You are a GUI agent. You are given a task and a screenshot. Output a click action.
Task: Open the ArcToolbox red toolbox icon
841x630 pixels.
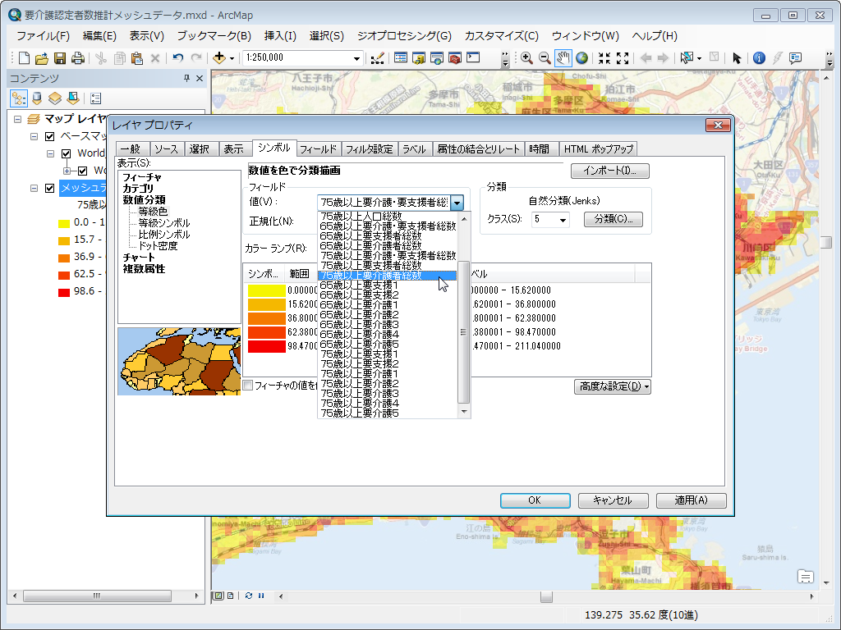(x=455, y=58)
